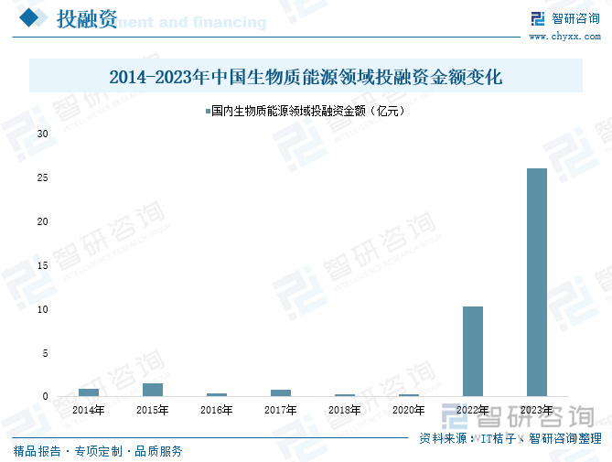The image size is (612, 462).
Task: Click the 智研咨询 logo icon at top right
Action: point(538,18)
